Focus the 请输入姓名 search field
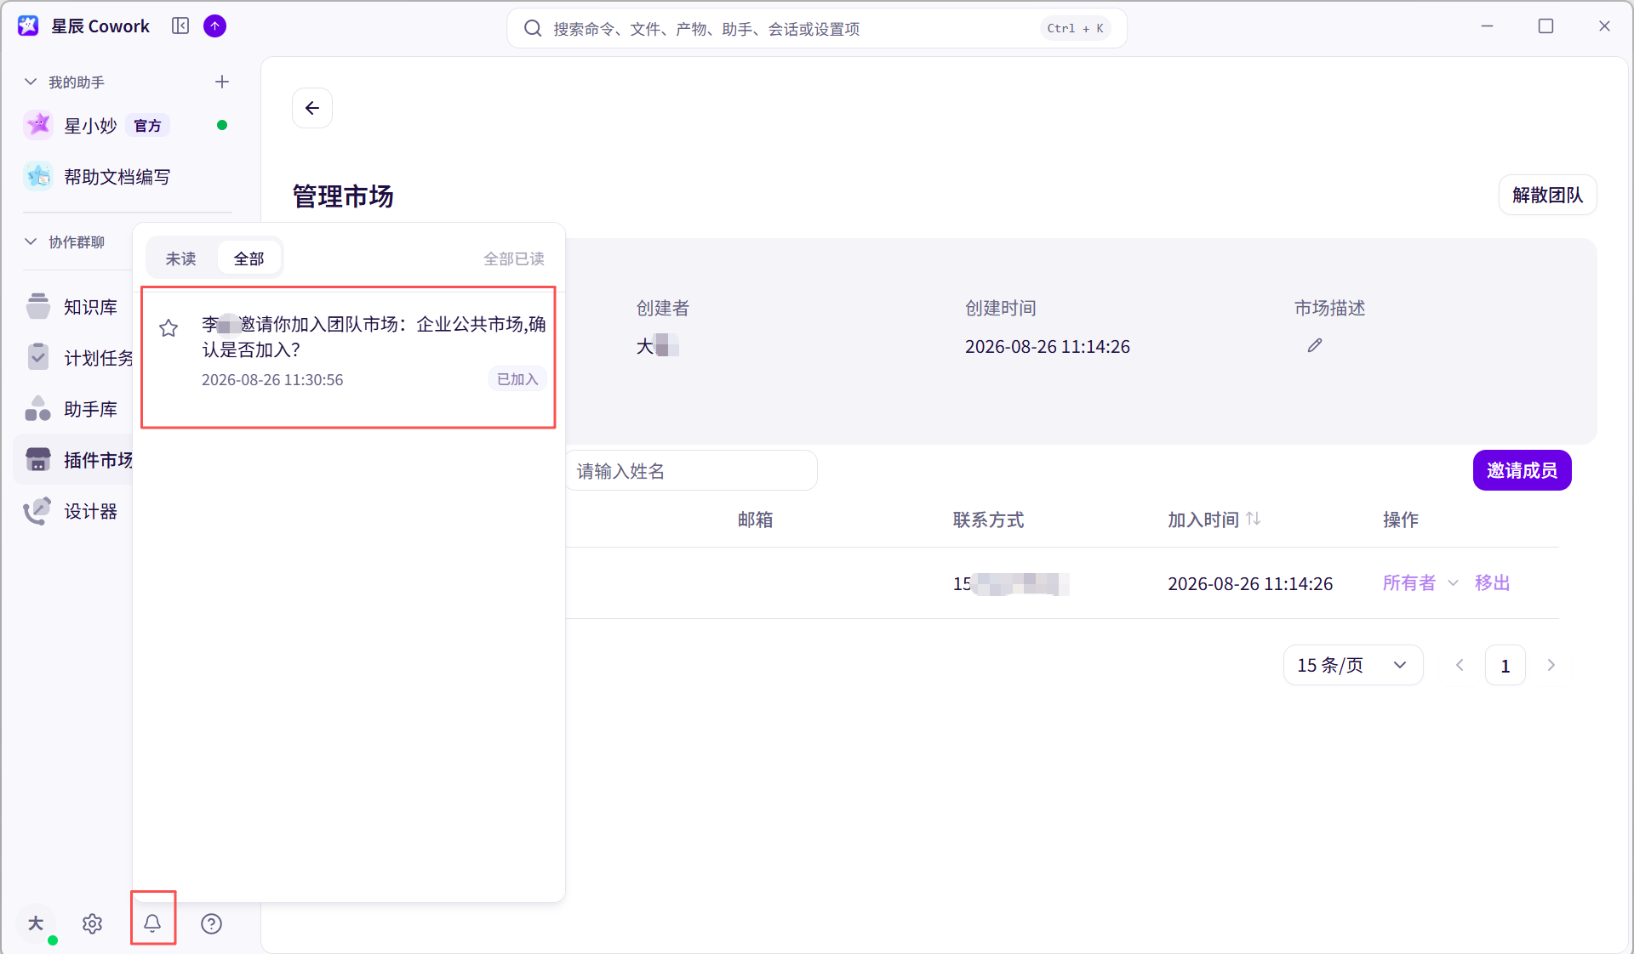This screenshot has height=954, width=1634. click(x=689, y=471)
